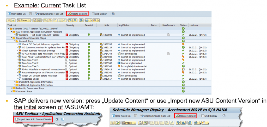Click the first list-selection icon in the Current Task List second toolbar

coord(9,20)
